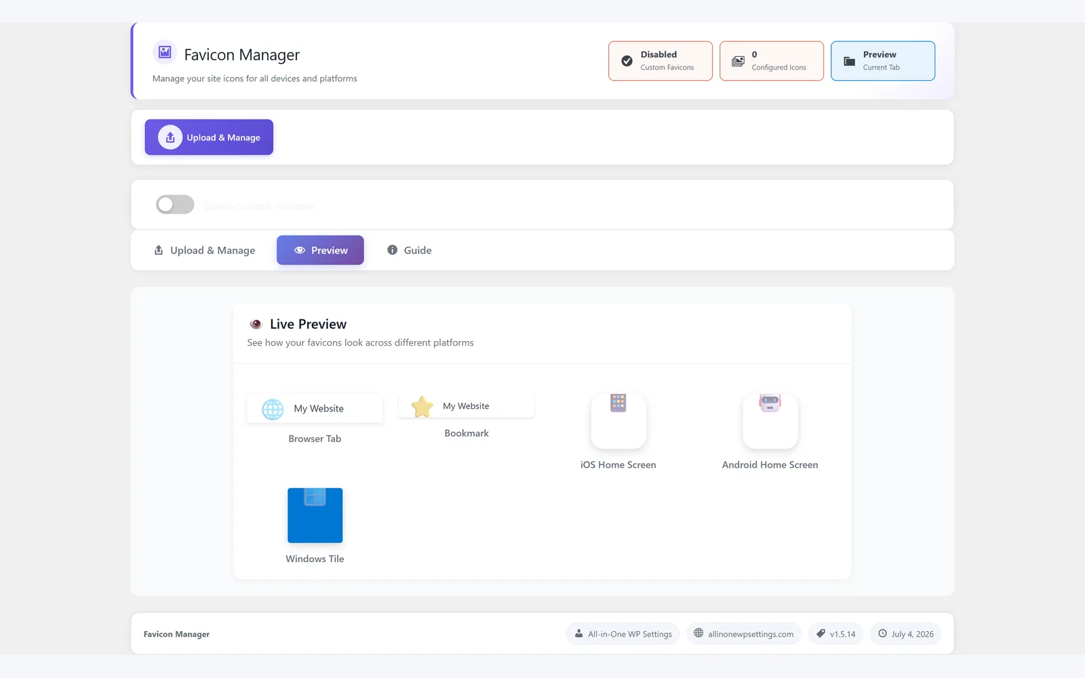Click the Live Preview heading
1085x678 pixels.
point(308,324)
